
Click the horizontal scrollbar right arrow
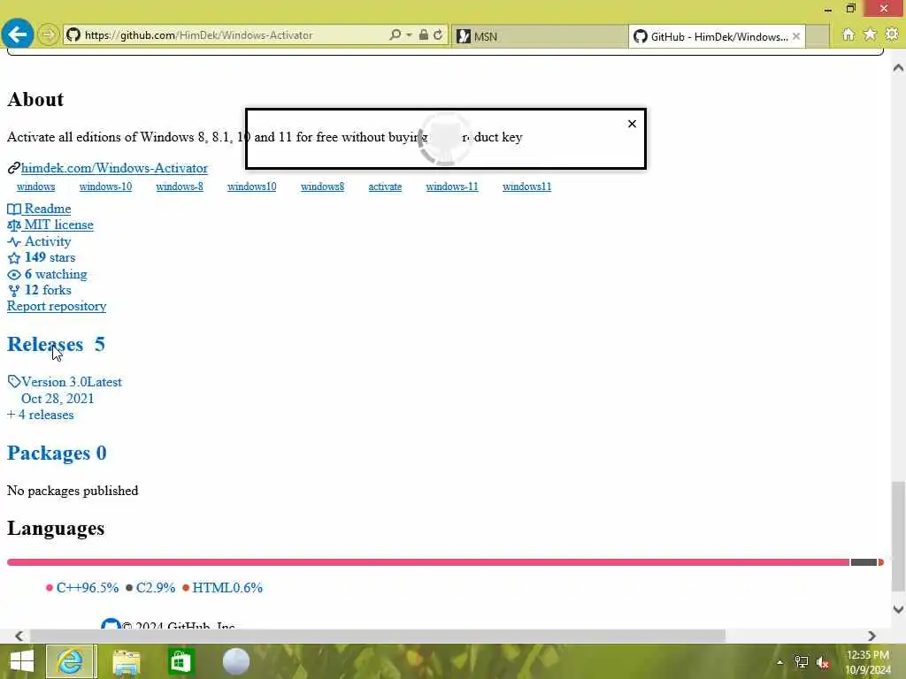871,636
